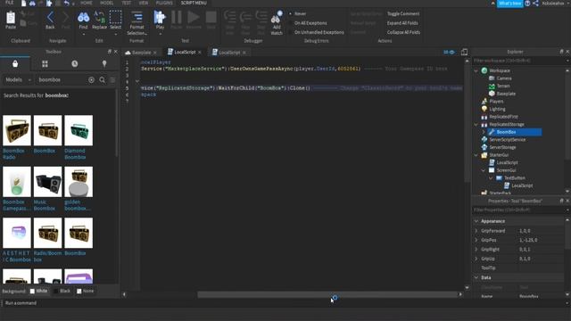571x321 pixels.
Task: Click the Paste clipboard icon
Action: (x=11, y=18)
